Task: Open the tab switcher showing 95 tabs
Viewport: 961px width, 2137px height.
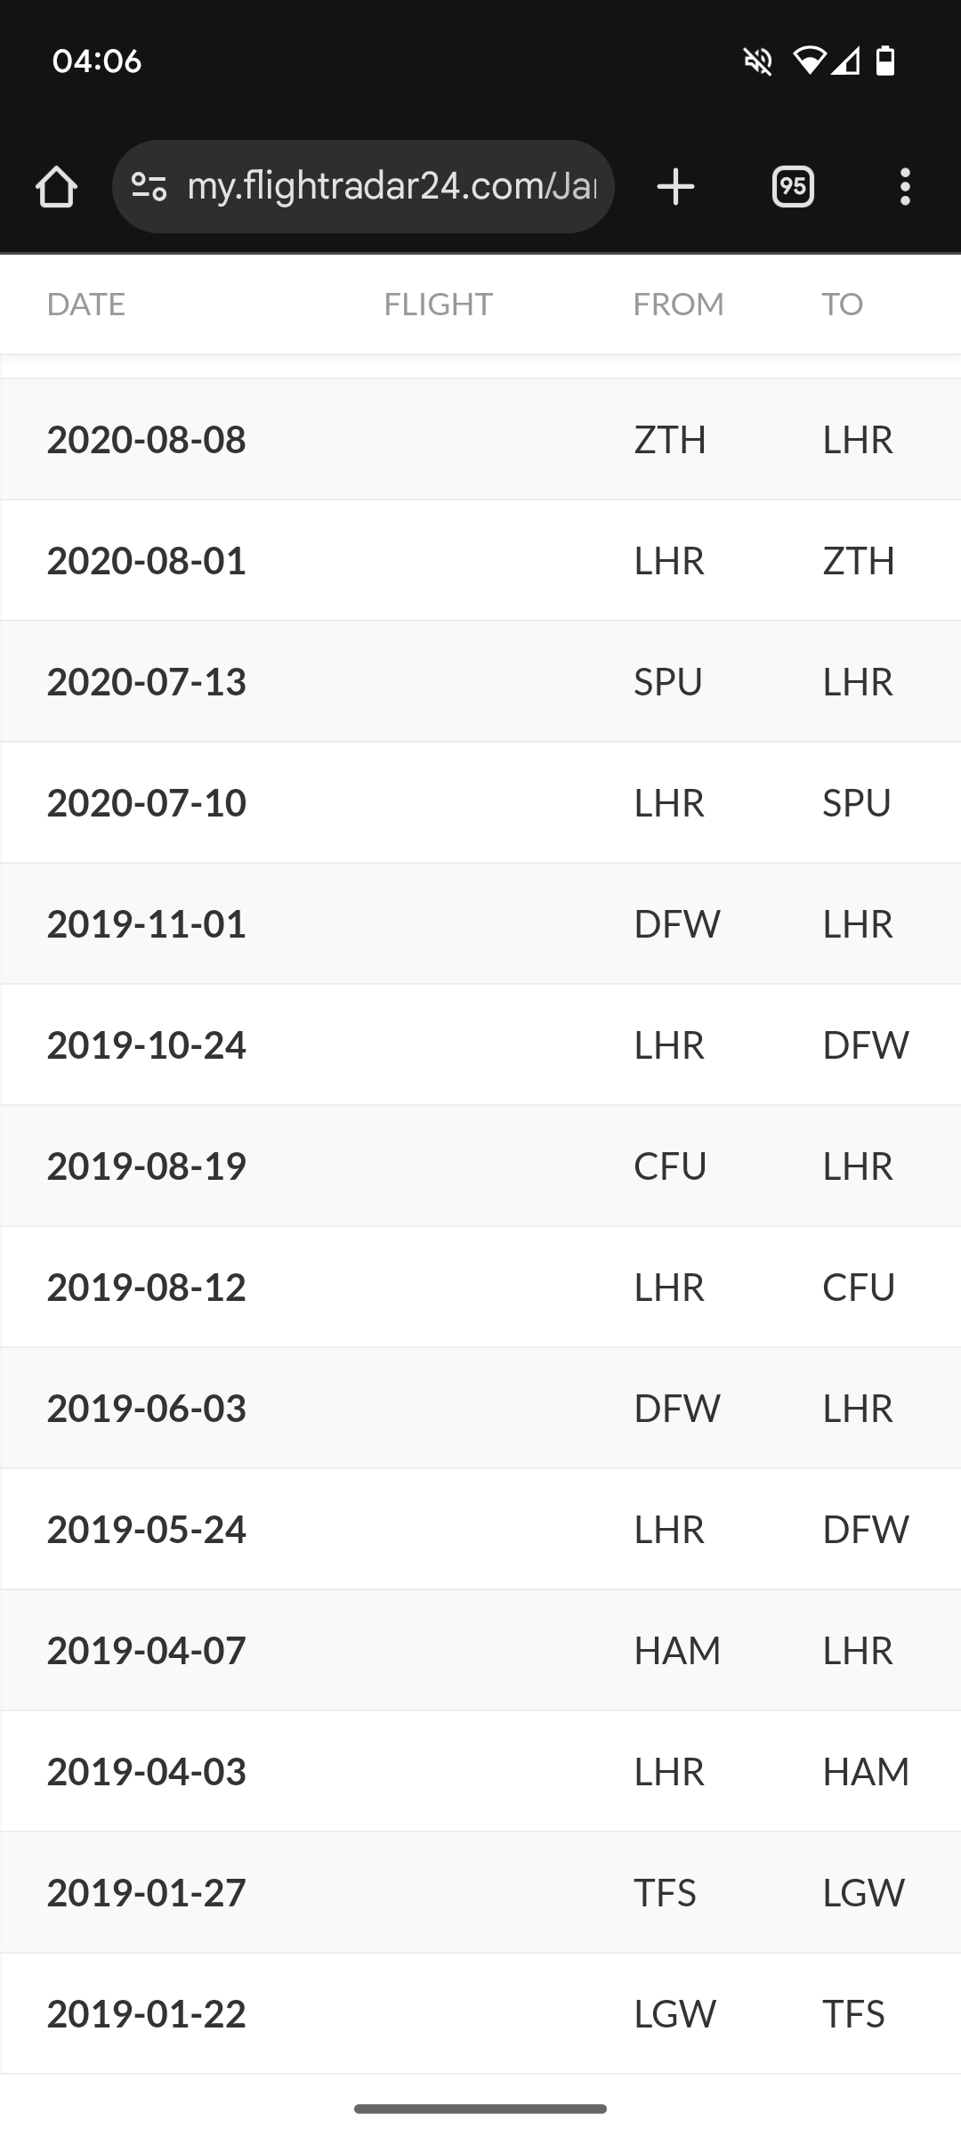Action: (x=793, y=187)
